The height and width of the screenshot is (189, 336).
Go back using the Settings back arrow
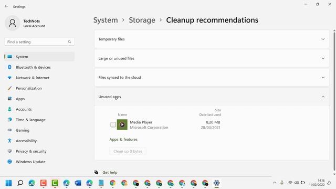pyautogui.click(x=6, y=6)
